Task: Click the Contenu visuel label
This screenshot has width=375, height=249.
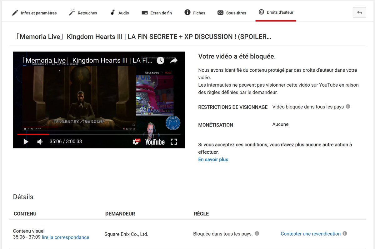Action: [x=29, y=231]
